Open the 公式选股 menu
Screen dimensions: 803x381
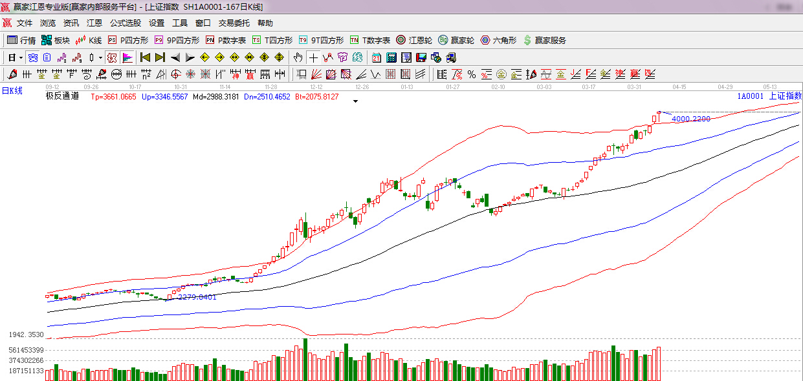click(125, 23)
